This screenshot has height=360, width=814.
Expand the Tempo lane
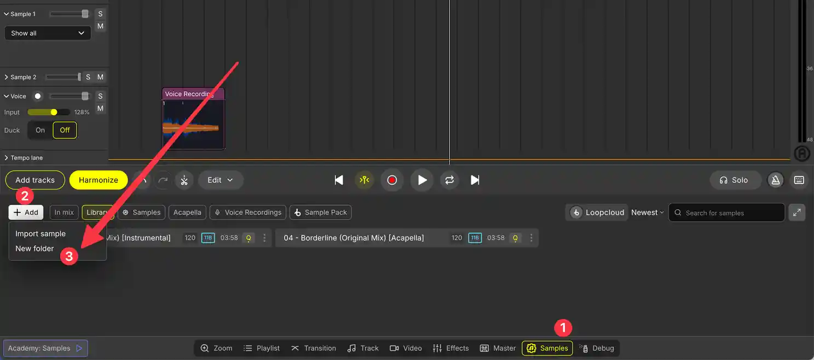point(6,158)
